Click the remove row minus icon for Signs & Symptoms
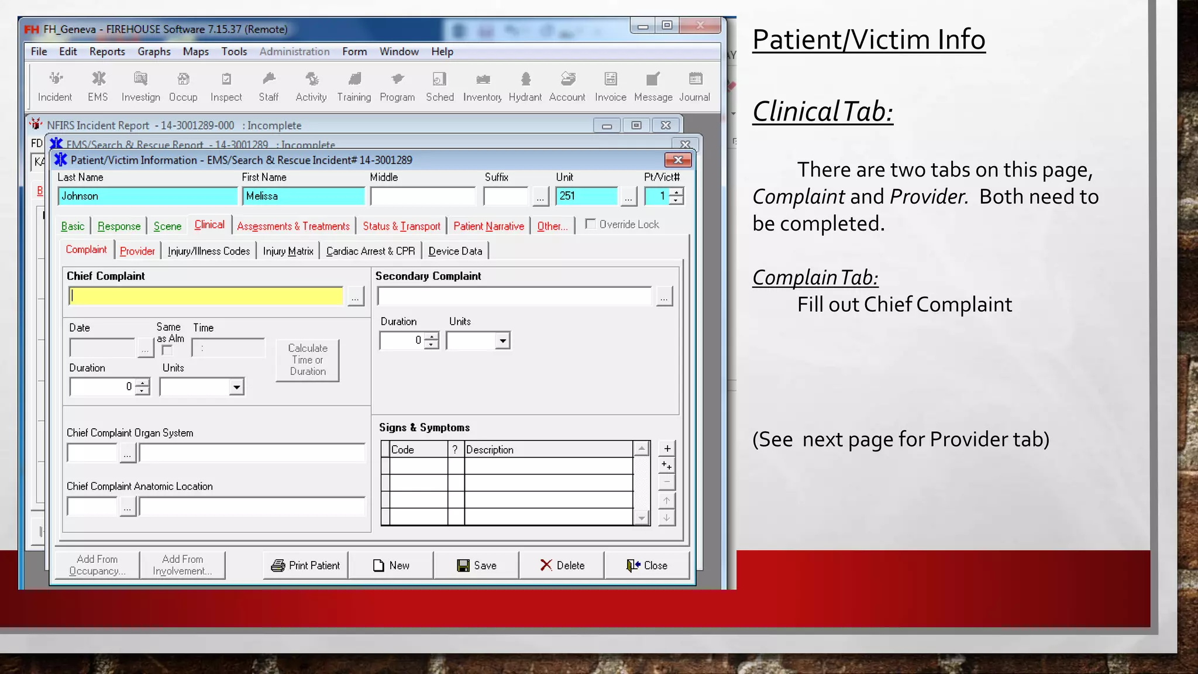The width and height of the screenshot is (1198, 674). coord(667,482)
